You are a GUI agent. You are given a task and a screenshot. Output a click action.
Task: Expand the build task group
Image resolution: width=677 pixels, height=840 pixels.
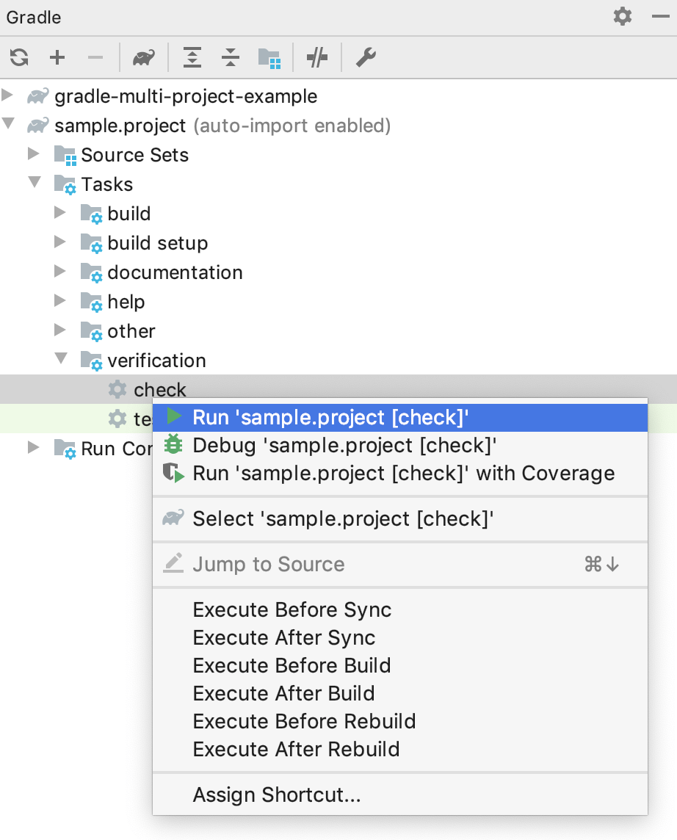(x=60, y=214)
